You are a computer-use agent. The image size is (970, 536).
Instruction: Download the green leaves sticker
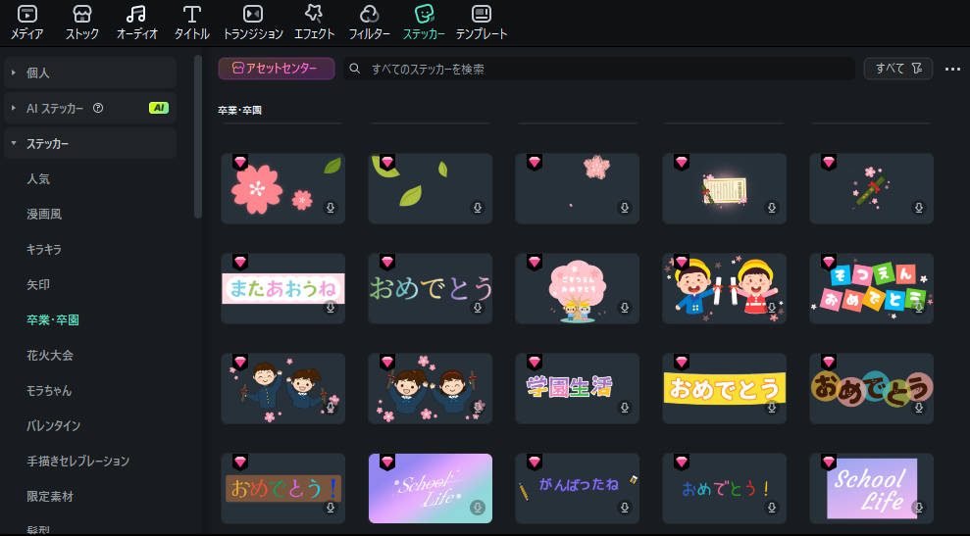[478, 208]
